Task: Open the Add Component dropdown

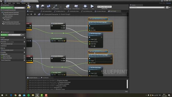Action: pyautogui.click(x=7, y=8)
